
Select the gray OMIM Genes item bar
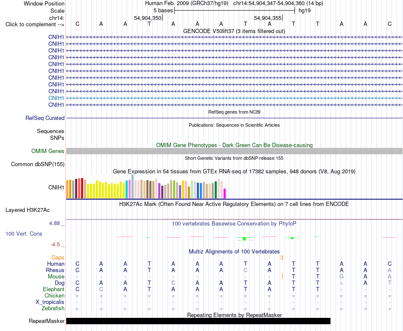[x=234, y=151]
